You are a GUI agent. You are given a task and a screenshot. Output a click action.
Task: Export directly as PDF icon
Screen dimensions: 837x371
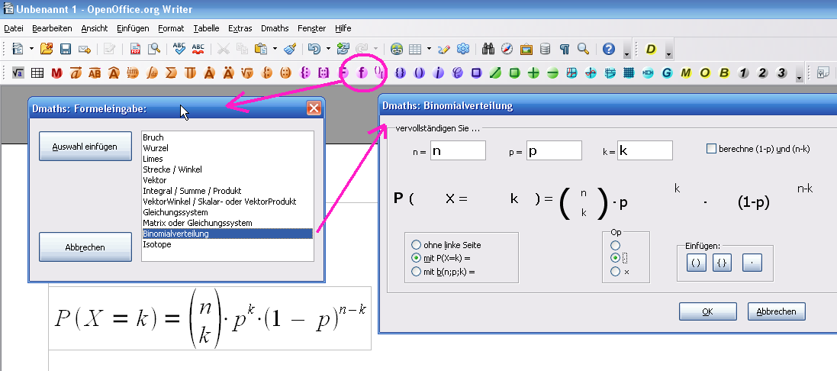(x=135, y=49)
